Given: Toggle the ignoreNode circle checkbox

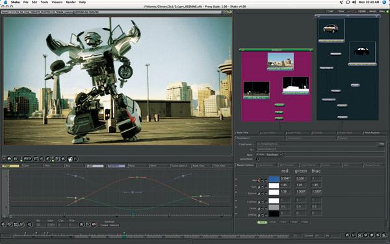Looking at the screenshot, I should click(x=257, y=159).
